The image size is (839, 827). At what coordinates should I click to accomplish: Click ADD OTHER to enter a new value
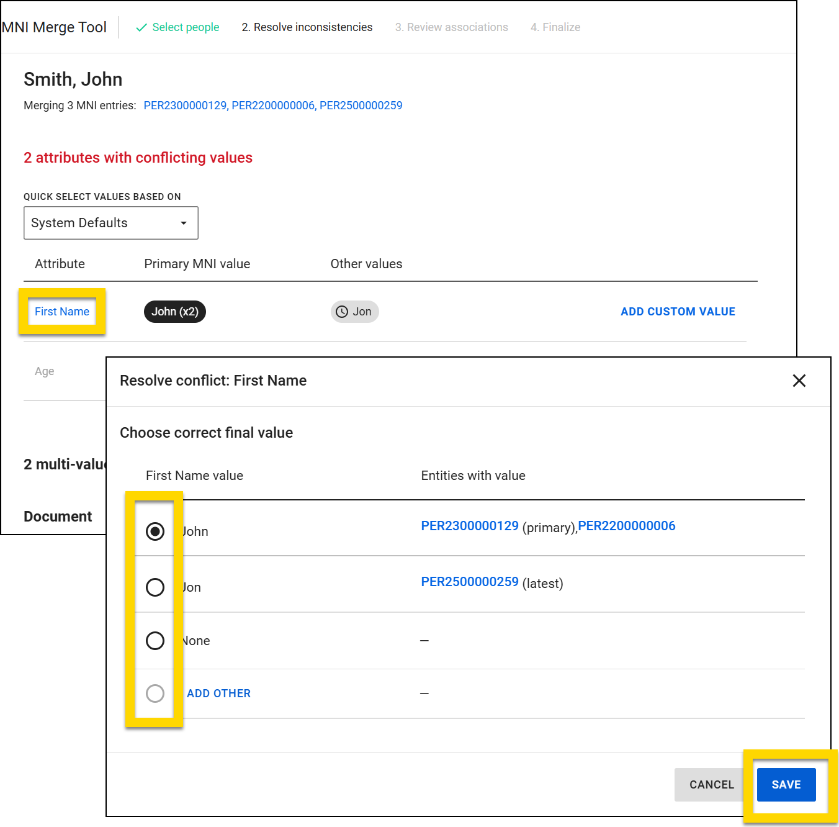(x=218, y=693)
